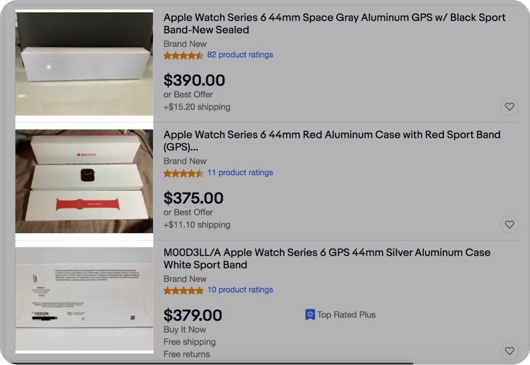Click star rating of Space Gray listing
Image resolution: width=530 pixels, height=365 pixels.
[184, 55]
